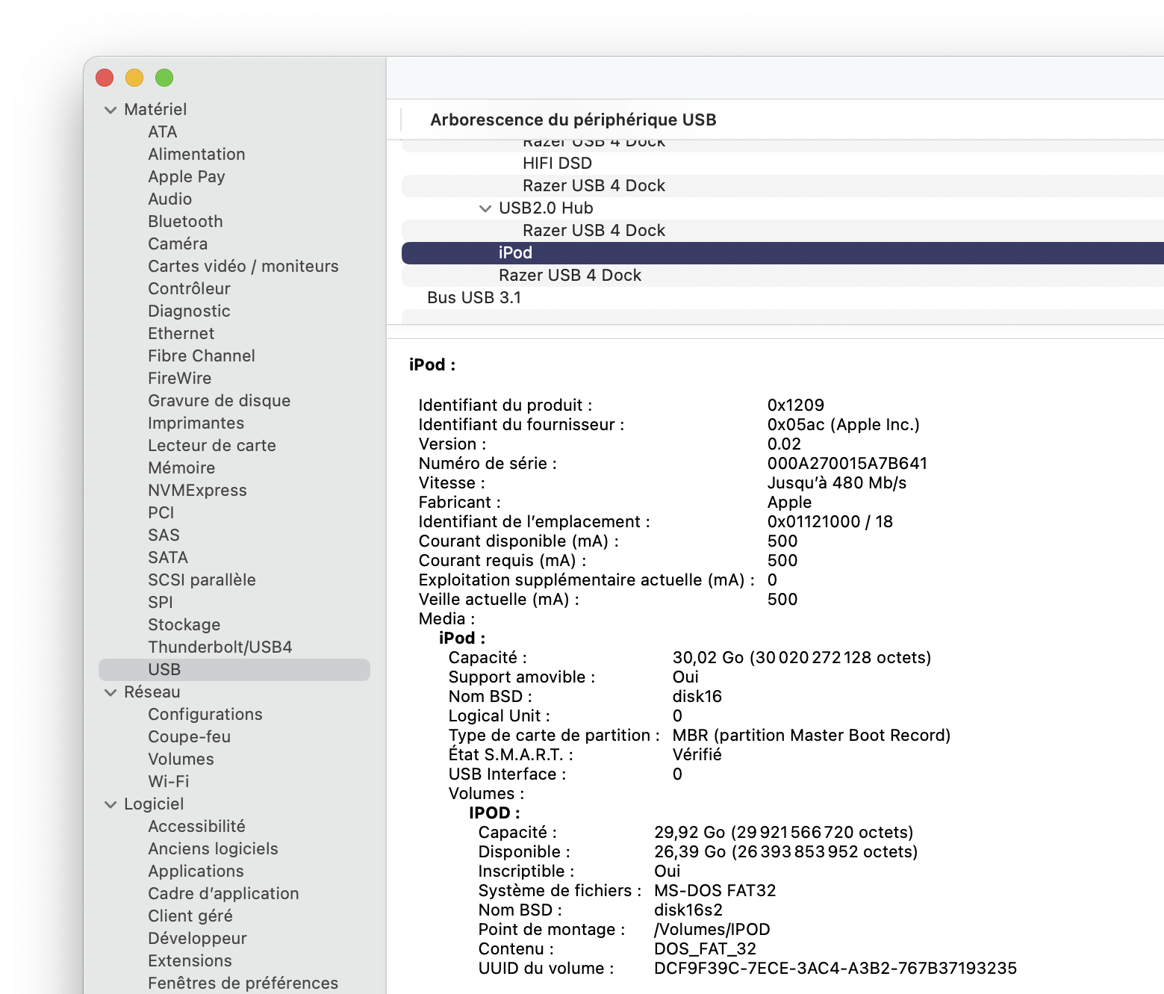Select Wi-Fi in the sidebar

click(x=168, y=782)
